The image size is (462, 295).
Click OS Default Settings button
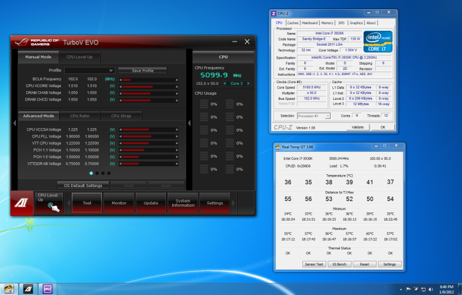pos(83,185)
